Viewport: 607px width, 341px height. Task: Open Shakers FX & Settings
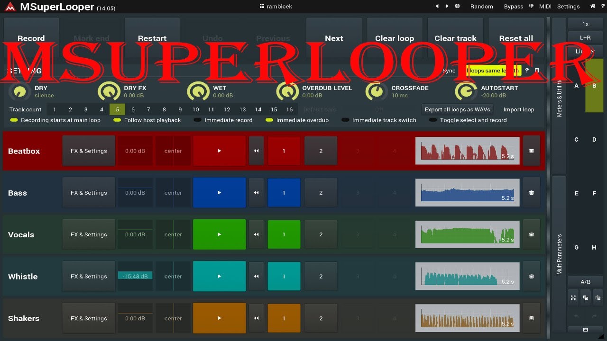tap(89, 318)
